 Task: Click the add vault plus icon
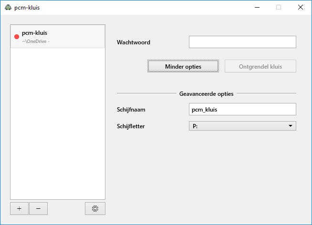(19, 208)
